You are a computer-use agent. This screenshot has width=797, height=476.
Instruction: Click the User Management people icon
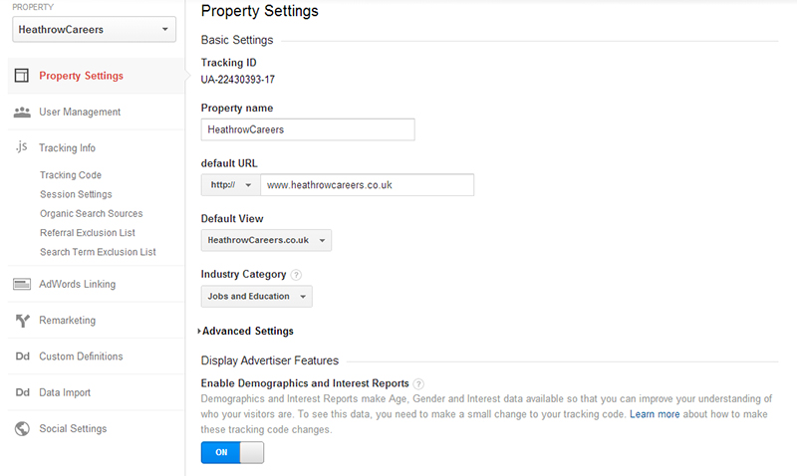[21, 113]
